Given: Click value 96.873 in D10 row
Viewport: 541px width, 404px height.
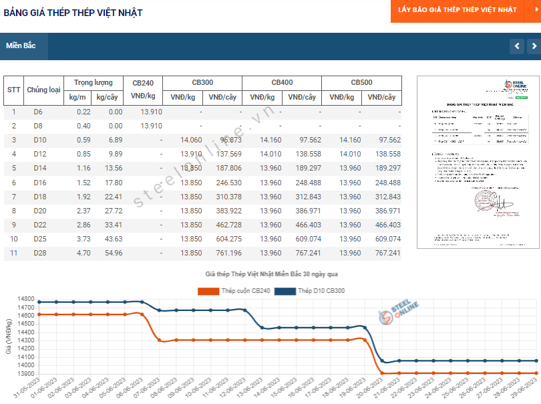Looking at the screenshot, I should pos(231,140).
